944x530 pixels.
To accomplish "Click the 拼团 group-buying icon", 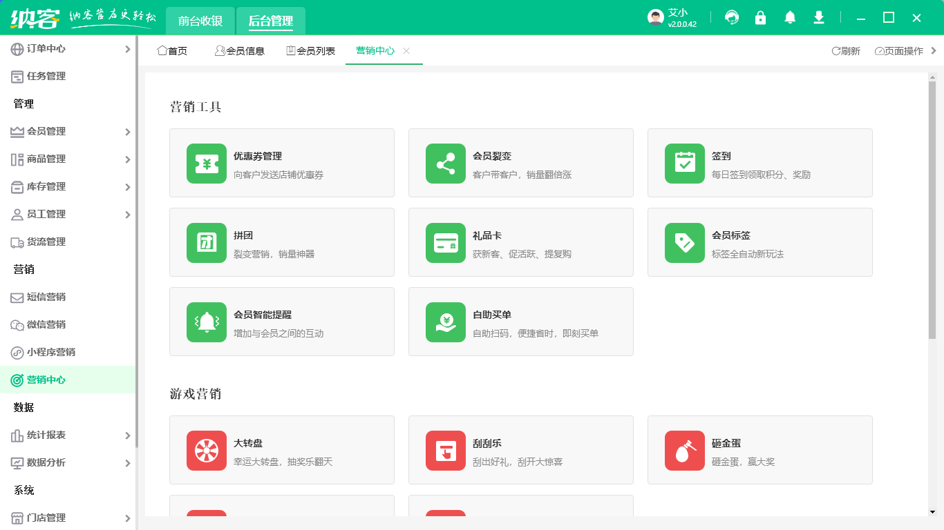I will pyautogui.click(x=206, y=242).
